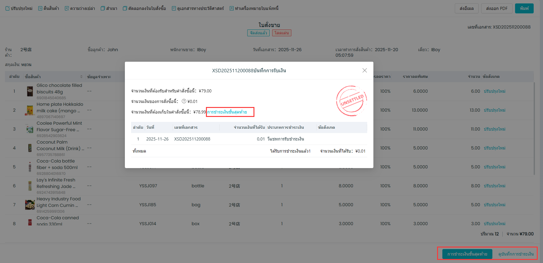This screenshot has height=263, width=543.
Task: Click การชำระเงินขั้นสุดท้าย link inside the dialog
Action: tap(227, 112)
